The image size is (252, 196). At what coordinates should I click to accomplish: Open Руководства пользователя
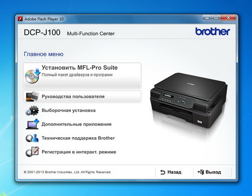[82, 97]
